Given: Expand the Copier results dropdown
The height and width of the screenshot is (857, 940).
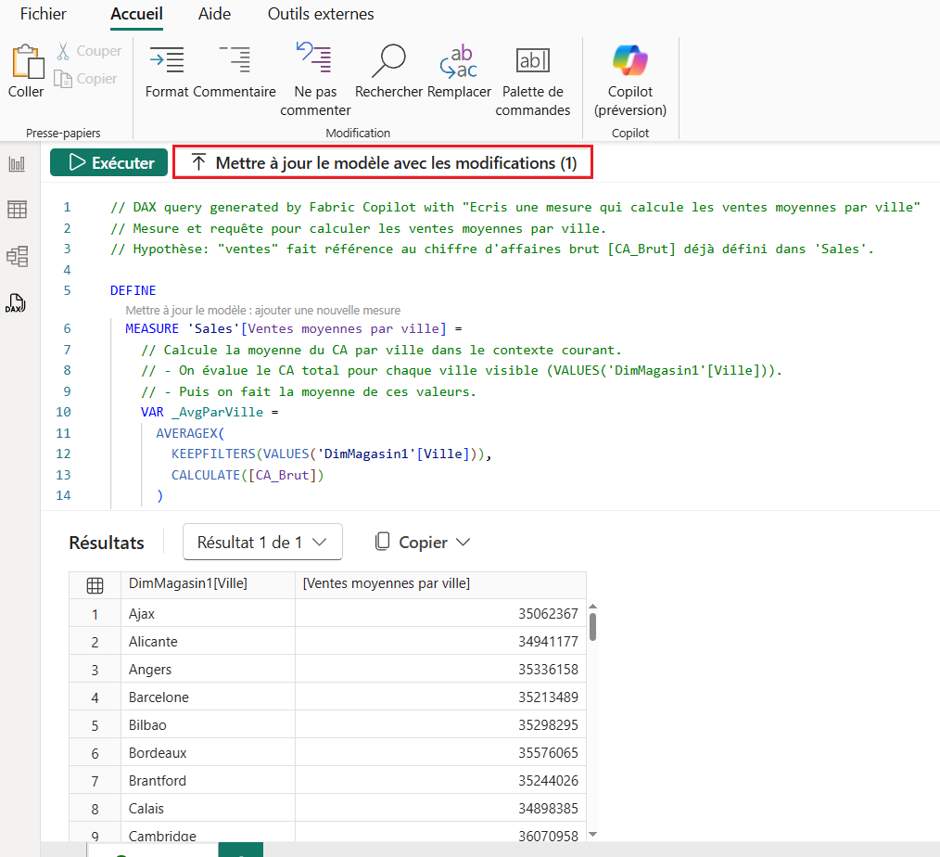Looking at the screenshot, I should tap(422, 543).
